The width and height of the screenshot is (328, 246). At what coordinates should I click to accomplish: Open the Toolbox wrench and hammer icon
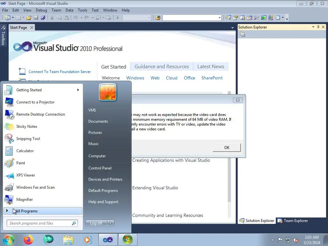pyautogui.click(x=257, y=18)
